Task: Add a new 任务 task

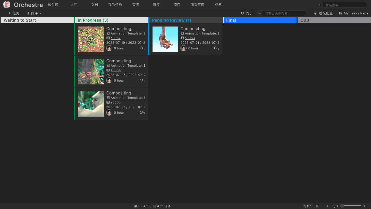Action: point(14,13)
